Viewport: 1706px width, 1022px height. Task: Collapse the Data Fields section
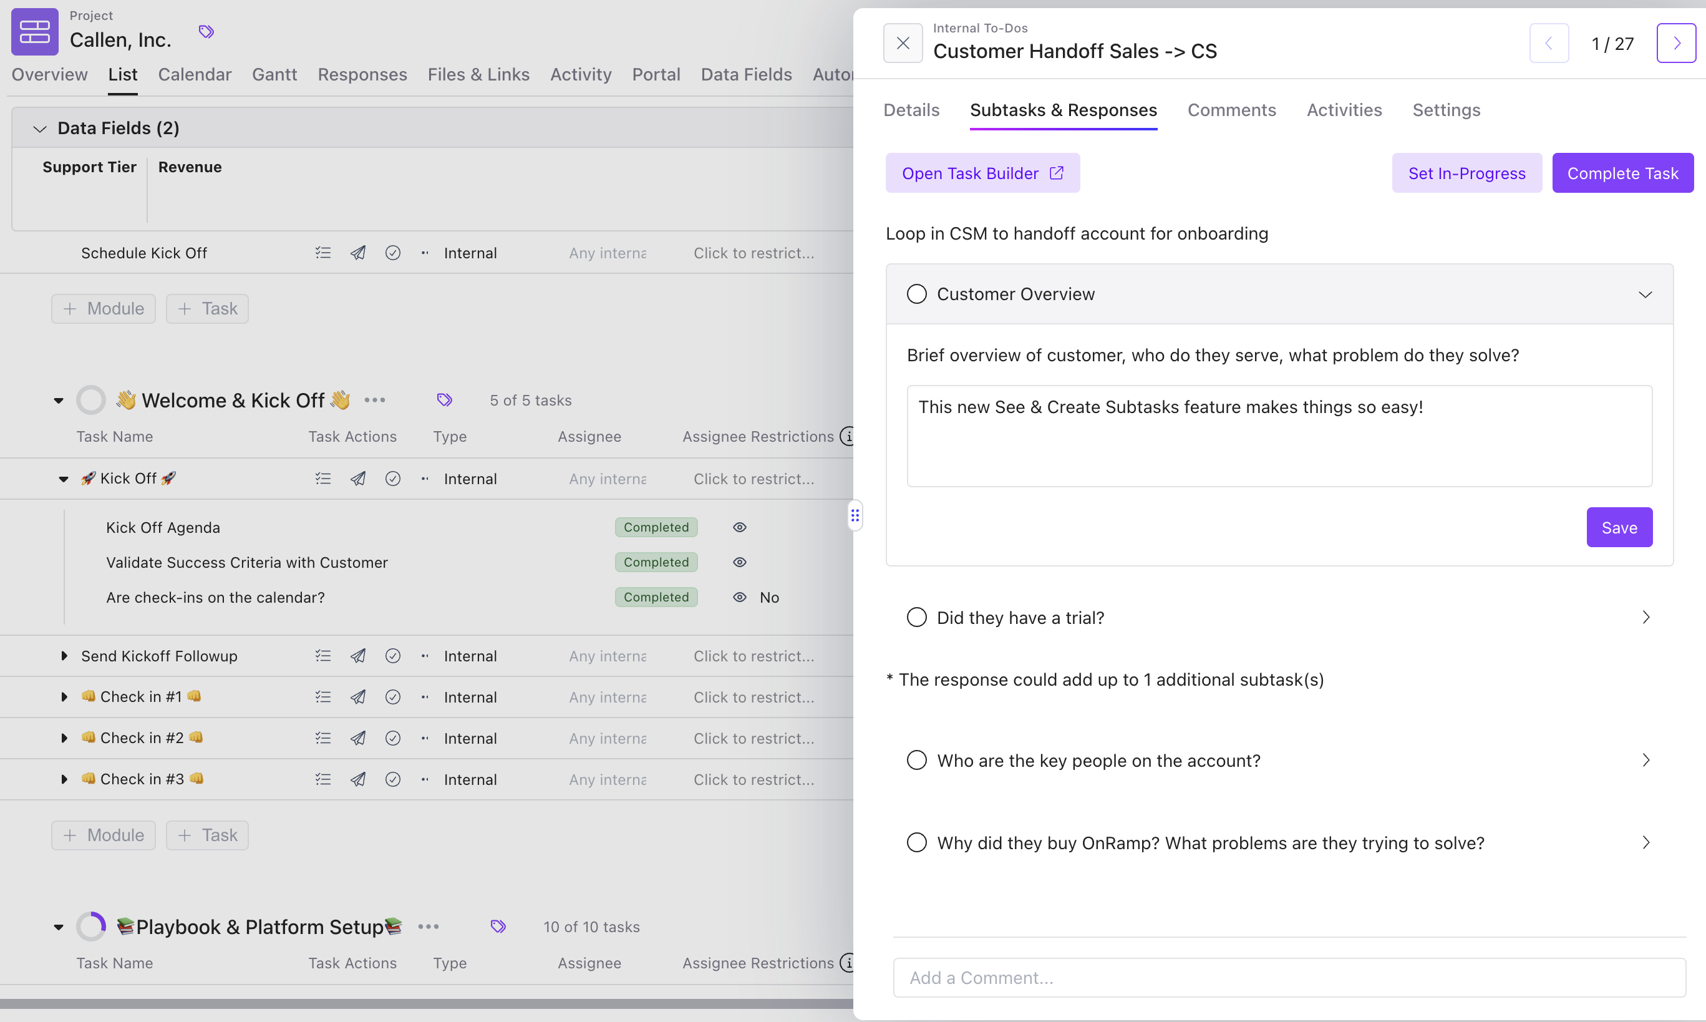click(39, 128)
